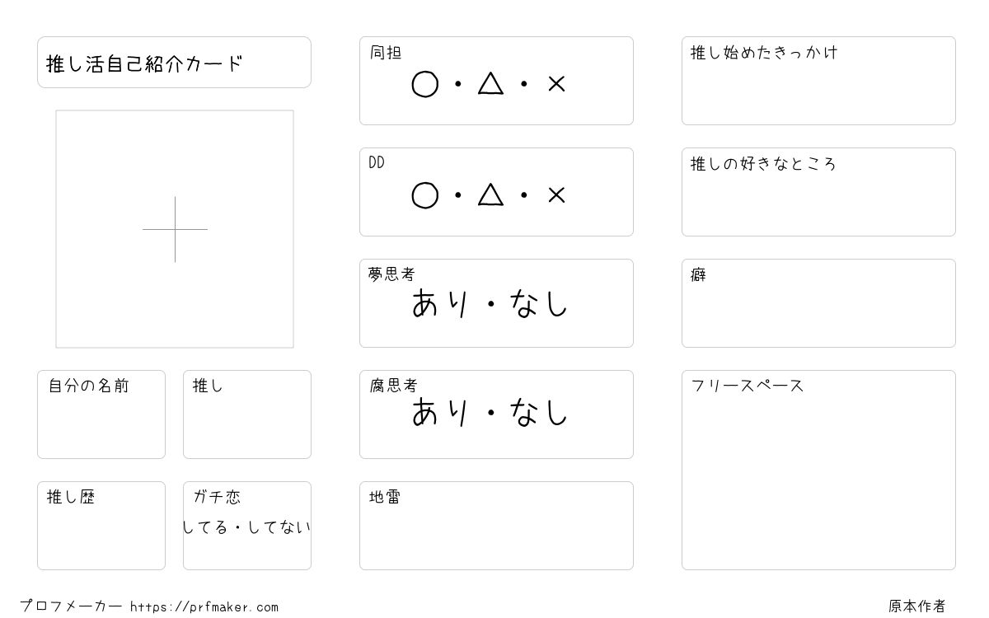Viewport: 989px width, 618px height.
Task: Open the prfmaker.com URL link
Action: coord(204,607)
